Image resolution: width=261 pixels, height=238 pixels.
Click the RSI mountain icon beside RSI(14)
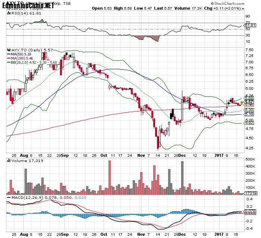tap(9, 13)
